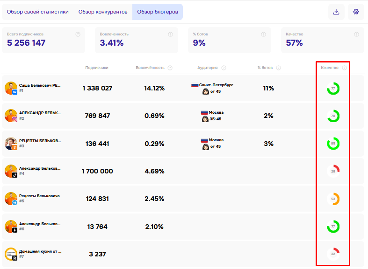Open Саша Белькович VK blogger row #1

pyautogui.click(x=183, y=88)
